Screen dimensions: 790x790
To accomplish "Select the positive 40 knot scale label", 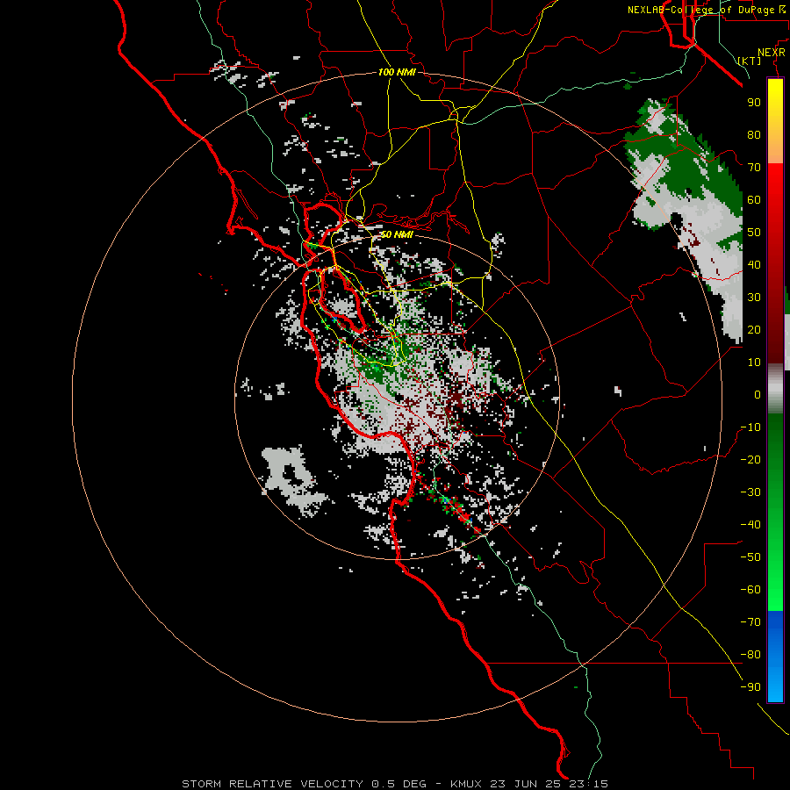I will tap(754, 265).
